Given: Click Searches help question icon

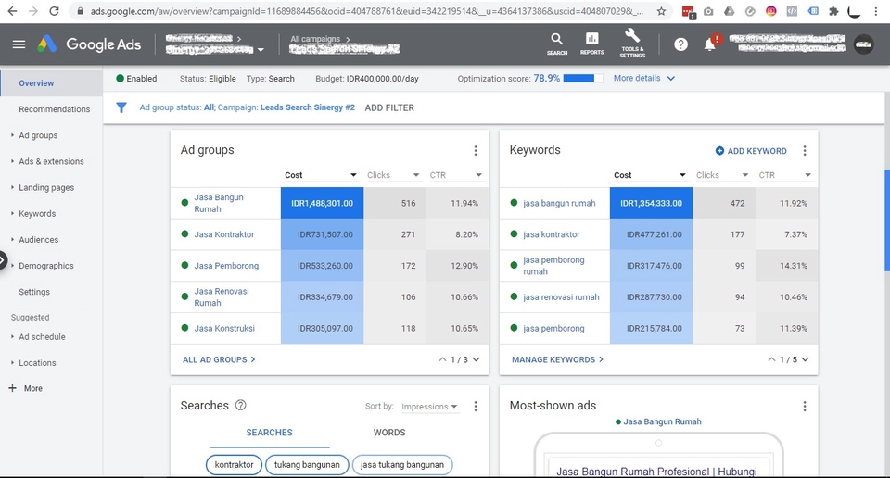Looking at the screenshot, I should pyautogui.click(x=241, y=405).
